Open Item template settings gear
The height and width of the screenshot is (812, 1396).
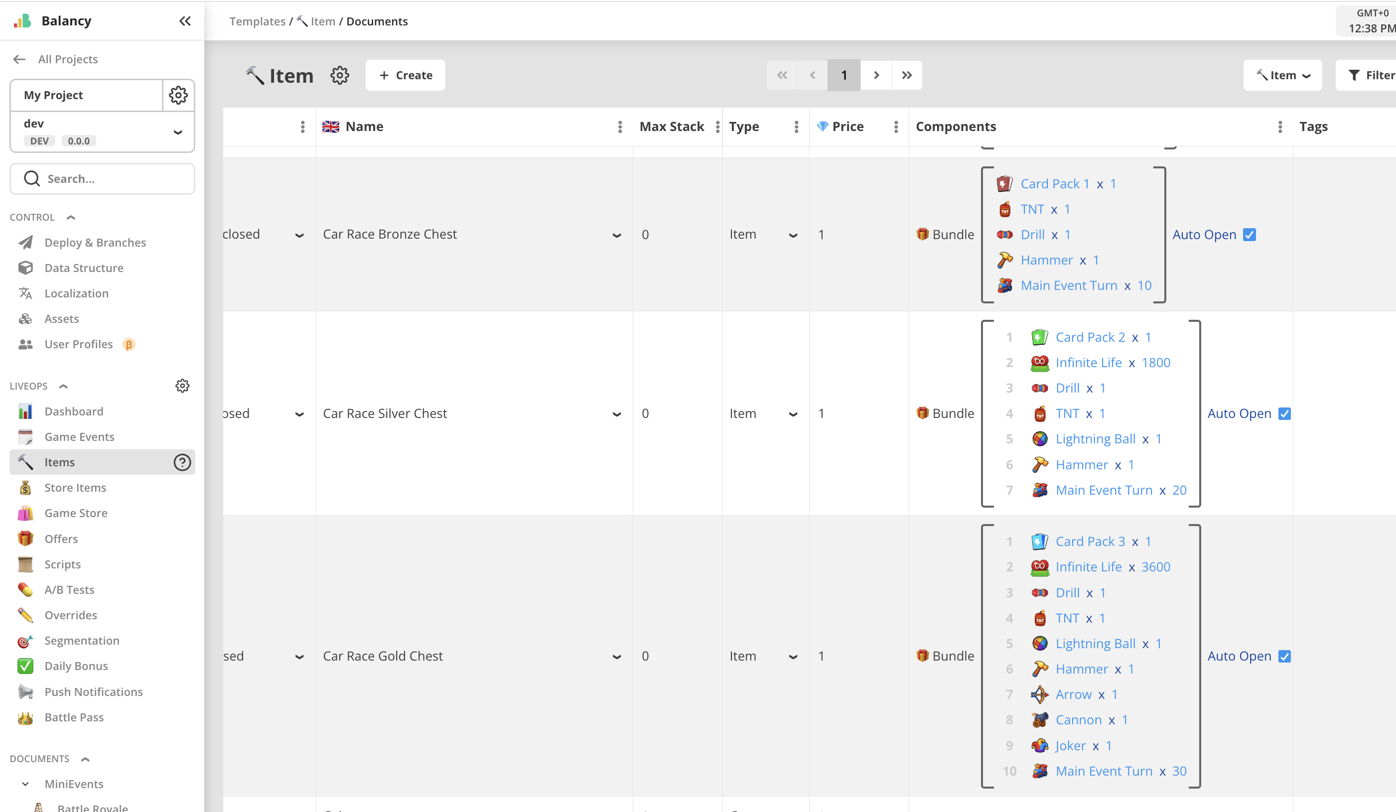pos(340,75)
